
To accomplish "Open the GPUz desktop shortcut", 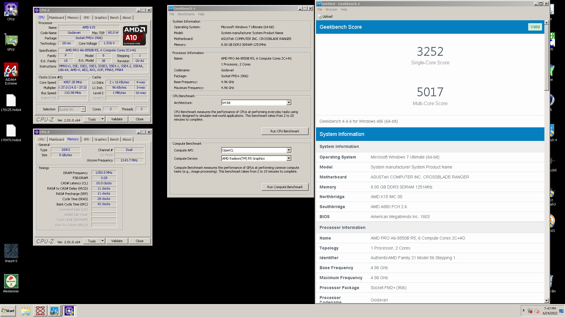I will click(x=11, y=43).
